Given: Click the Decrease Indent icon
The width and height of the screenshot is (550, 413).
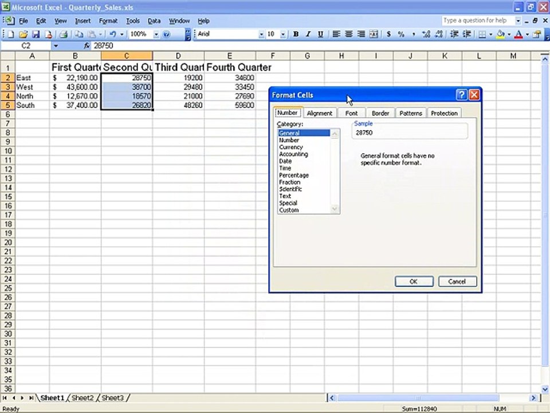Looking at the screenshot, I should pyautogui.click(x=454, y=34).
